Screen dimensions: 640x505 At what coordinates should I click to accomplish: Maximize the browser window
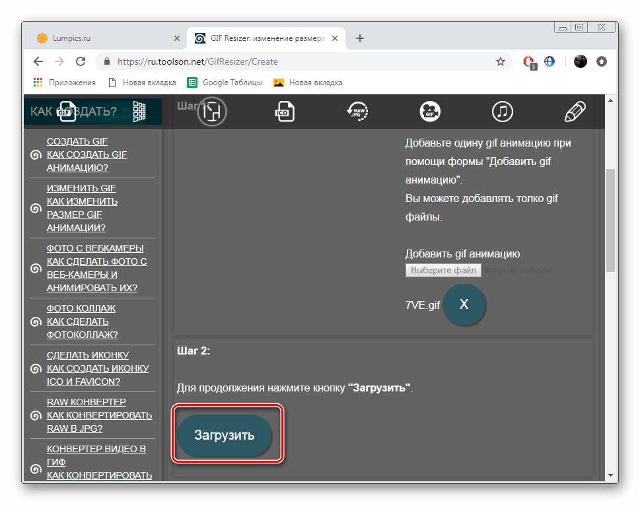(x=579, y=27)
